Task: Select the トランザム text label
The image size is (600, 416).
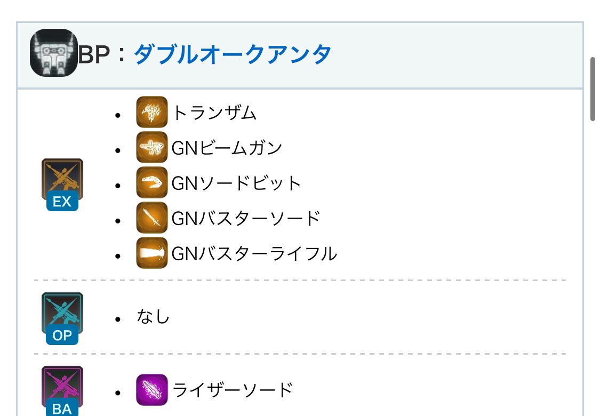Action: 215,113
